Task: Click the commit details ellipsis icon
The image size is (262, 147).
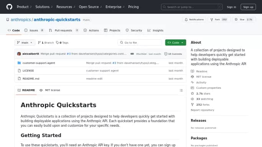Action: pyautogui.click(x=132, y=54)
